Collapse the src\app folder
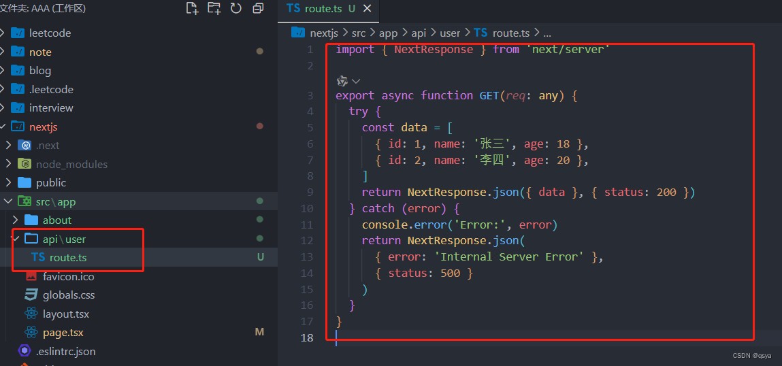The height and width of the screenshot is (366, 782). 8,201
